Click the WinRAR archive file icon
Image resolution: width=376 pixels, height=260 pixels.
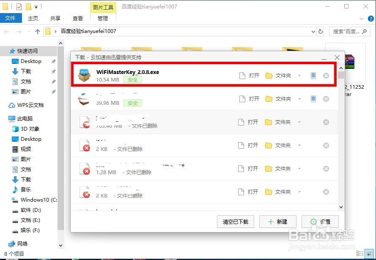[x=349, y=62]
